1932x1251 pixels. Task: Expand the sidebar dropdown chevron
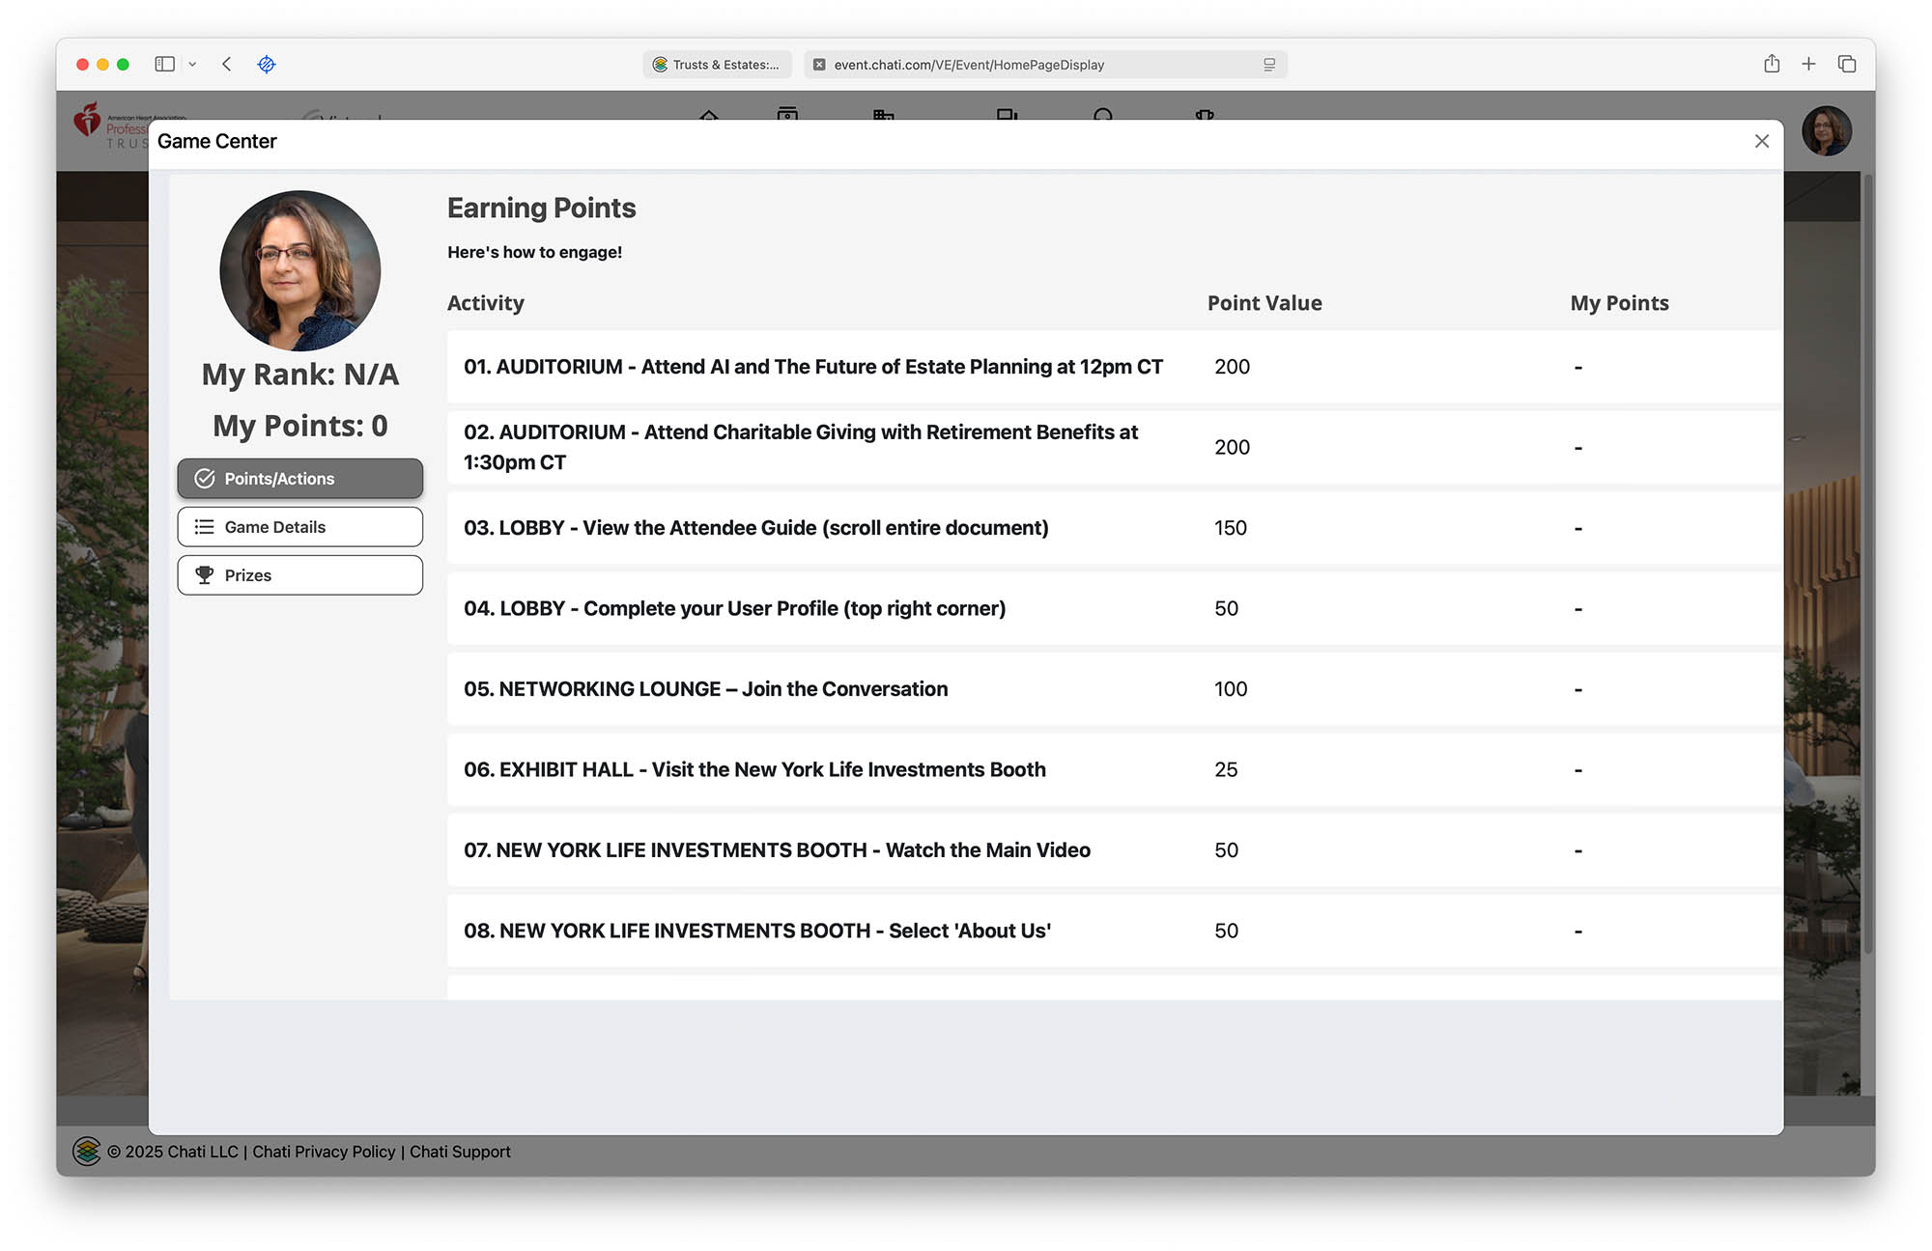coord(192,64)
